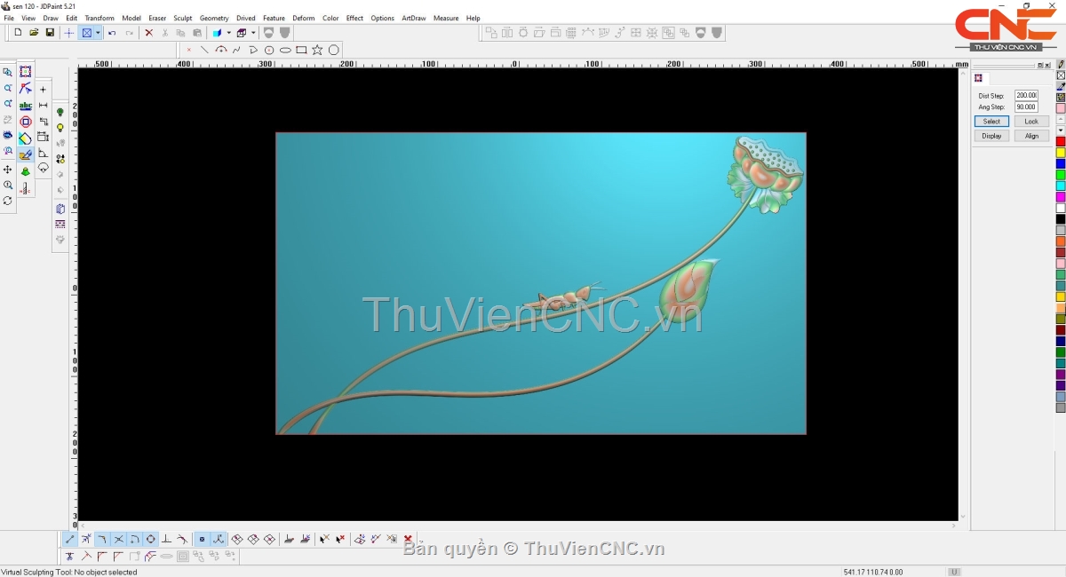Open dropdown arrow beside boxed-X button
1066x577 pixels.
[98, 33]
